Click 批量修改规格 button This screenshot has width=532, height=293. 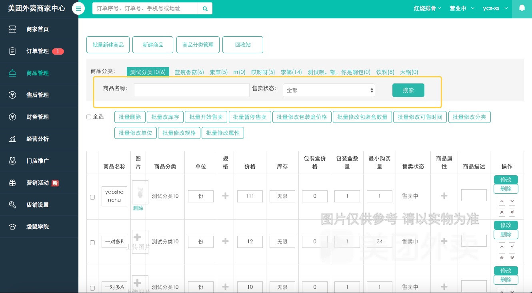point(179,133)
